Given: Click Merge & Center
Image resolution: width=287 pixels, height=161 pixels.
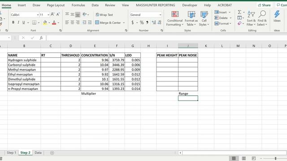Looking at the screenshot, I should point(108,23).
